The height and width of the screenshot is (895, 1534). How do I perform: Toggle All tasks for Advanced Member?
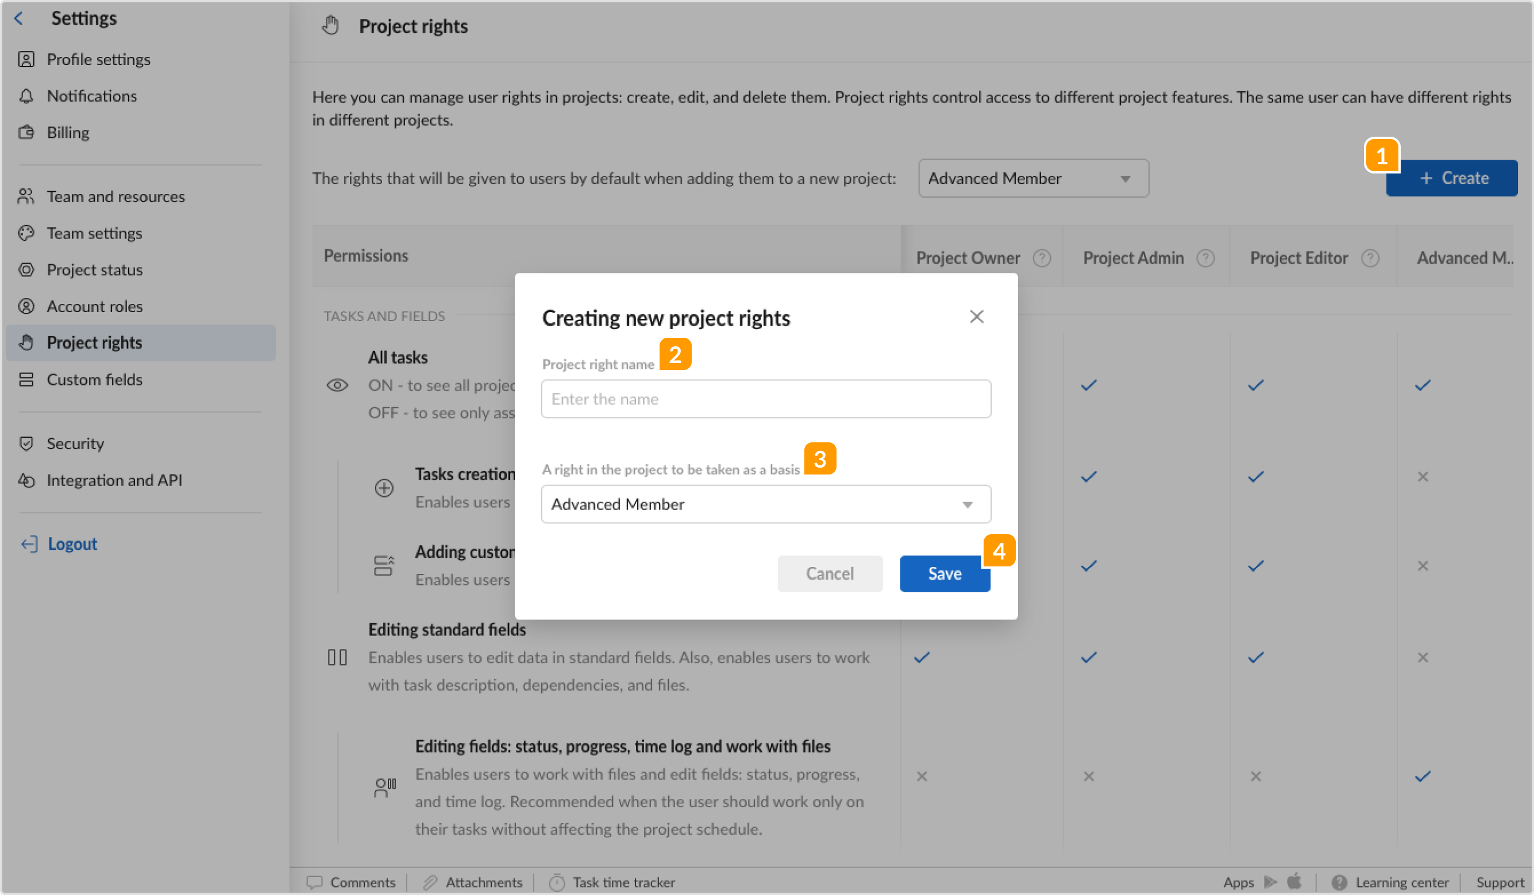click(x=1422, y=385)
